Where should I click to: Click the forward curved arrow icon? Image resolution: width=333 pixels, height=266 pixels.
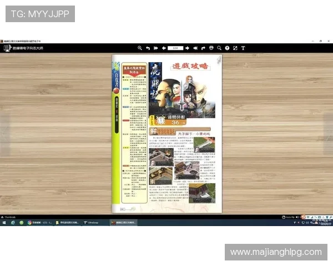[x=203, y=48]
